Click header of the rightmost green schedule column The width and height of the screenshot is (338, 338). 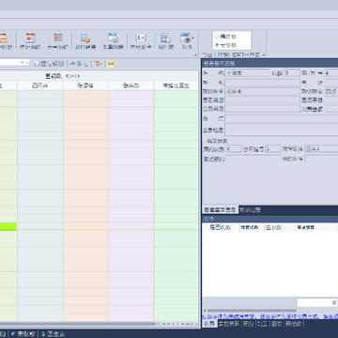coord(177,85)
